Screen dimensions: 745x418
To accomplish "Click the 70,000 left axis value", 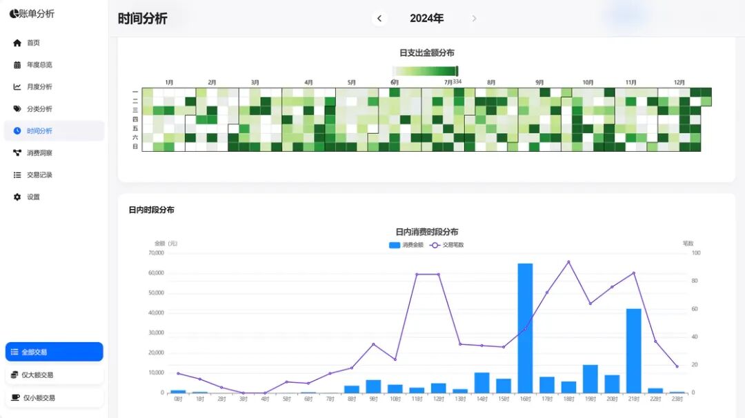I will (156, 253).
